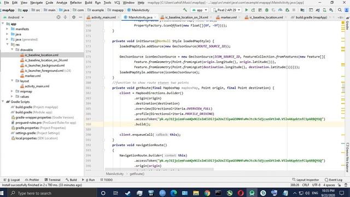Click the Collapse All icon in Project panel
350x197 pixels.
[66, 17]
